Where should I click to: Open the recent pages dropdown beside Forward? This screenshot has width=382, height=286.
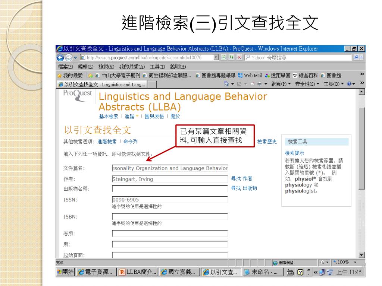[x=75, y=58]
